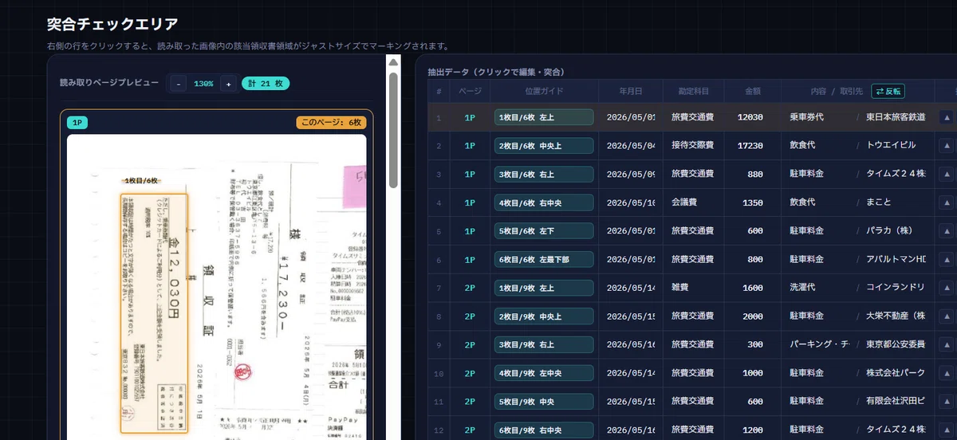
Task: Select position guide 1枚目/6枚 左上
Action: pos(544,117)
